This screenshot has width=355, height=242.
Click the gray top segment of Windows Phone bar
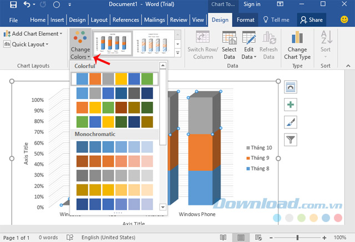click(x=200, y=116)
